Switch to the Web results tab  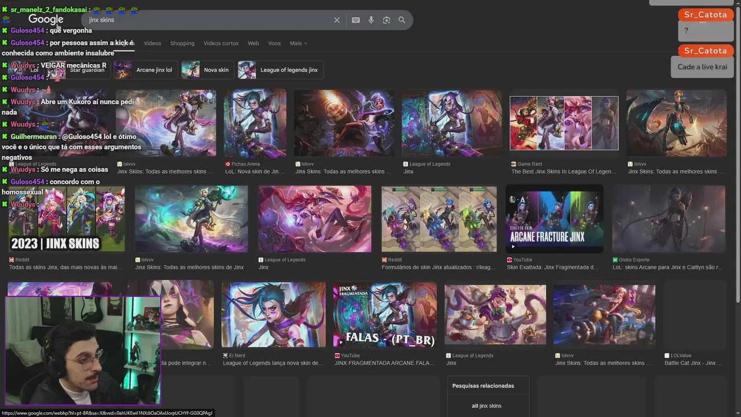[x=254, y=43]
